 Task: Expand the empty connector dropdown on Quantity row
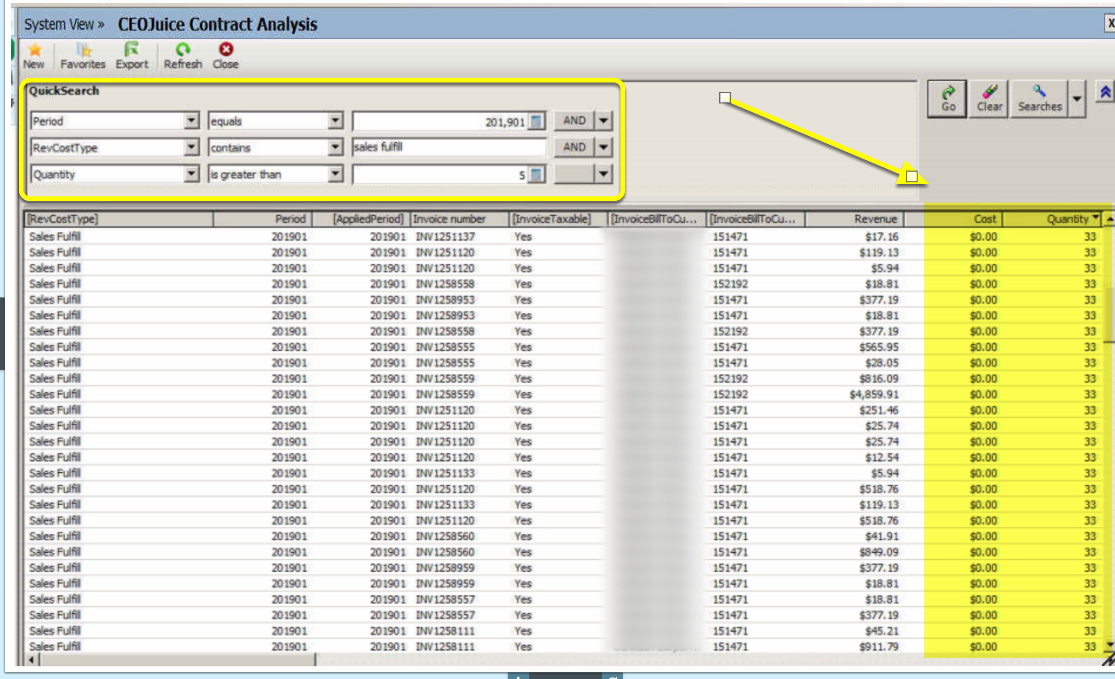(x=604, y=174)
